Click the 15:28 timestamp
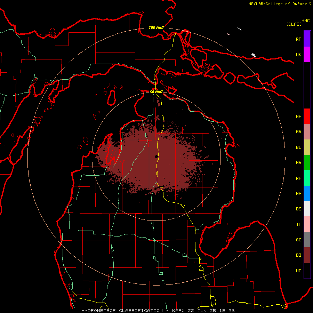 (228, 311)
